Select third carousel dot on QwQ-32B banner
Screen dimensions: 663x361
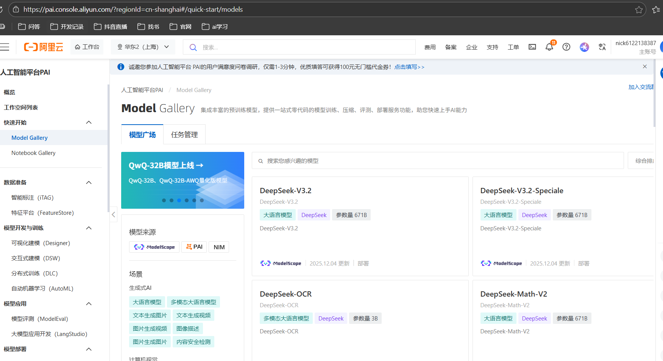(179, 200)
